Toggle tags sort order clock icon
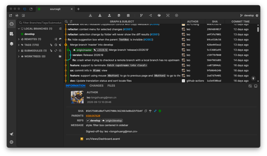Viewport: 267px width, 156px height. coord(55,45)
